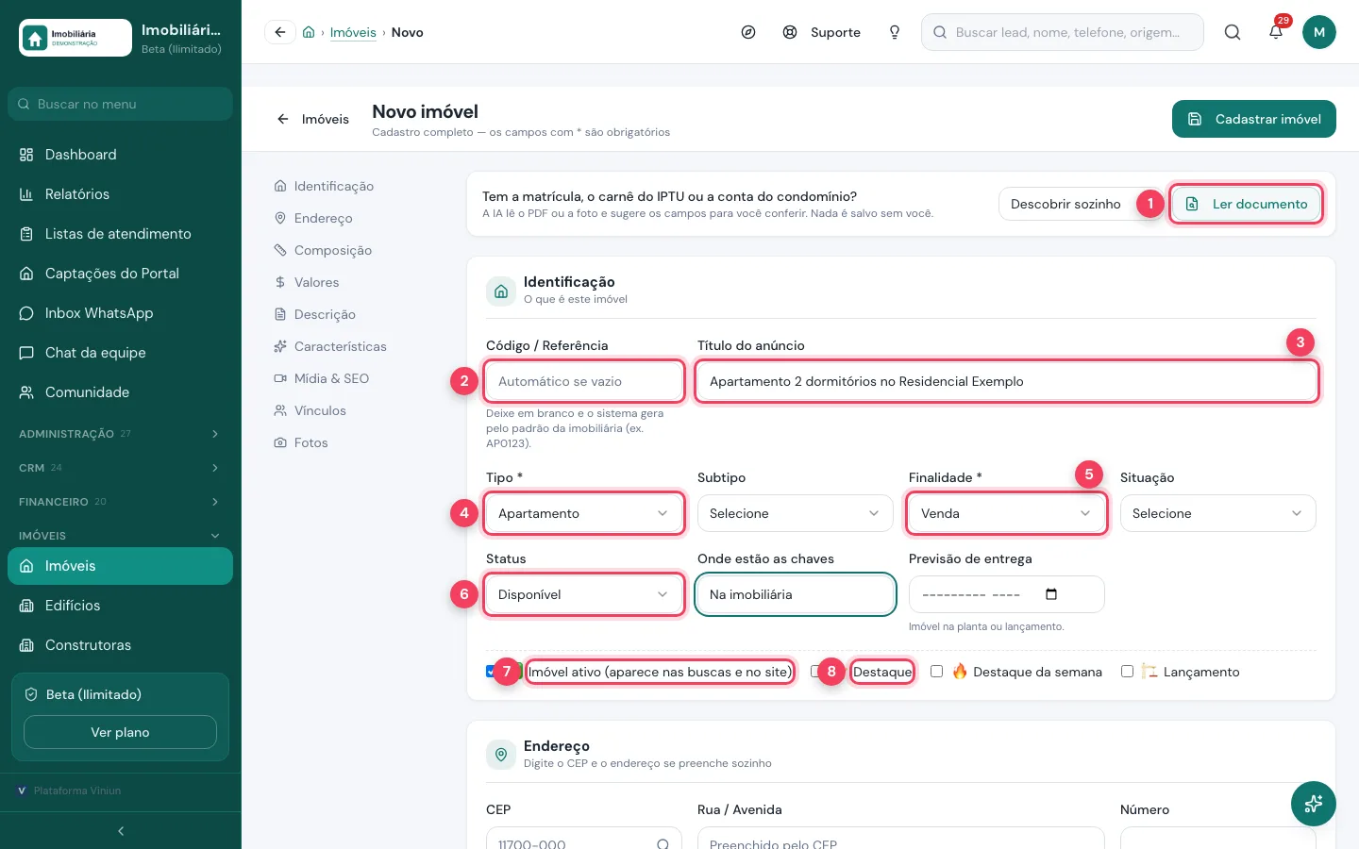Viewport: 1359px width, 849px height.
Task: Click the compass icon in top bar
Action: [748, 32]
